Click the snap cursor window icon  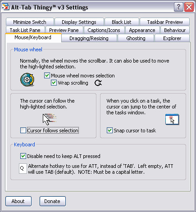coord(172,119)
